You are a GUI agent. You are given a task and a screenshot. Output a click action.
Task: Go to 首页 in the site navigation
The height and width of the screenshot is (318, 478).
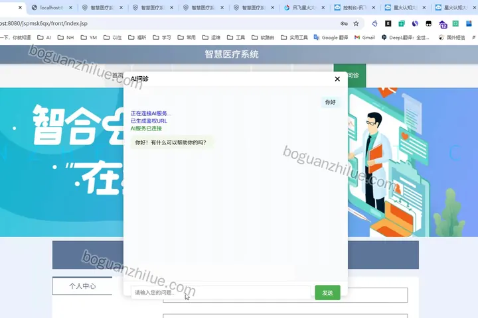118,76
